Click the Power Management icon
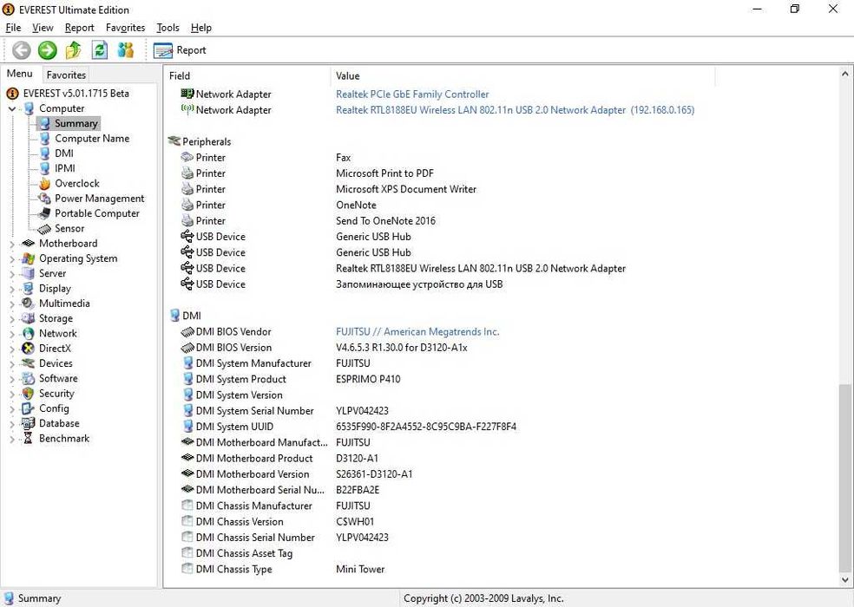 [x=44, y=199]
